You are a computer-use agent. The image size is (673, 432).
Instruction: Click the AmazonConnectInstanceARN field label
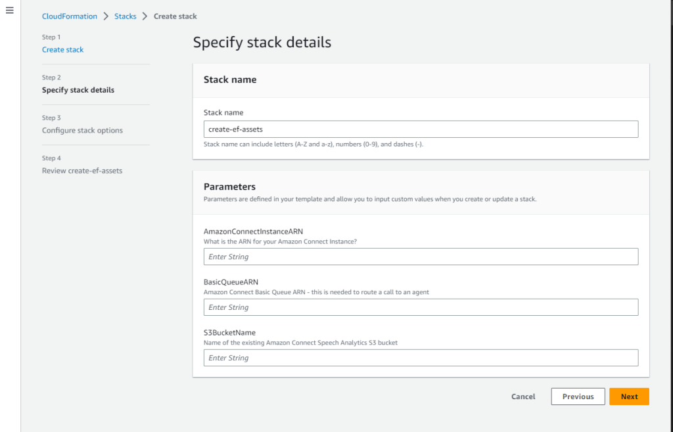pyautogui.click(x=253, y=231)
